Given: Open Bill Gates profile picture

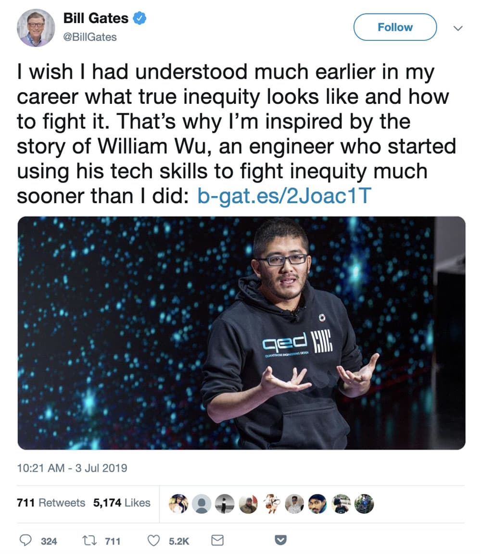Looking at the screenshot, I should (36, 28).
